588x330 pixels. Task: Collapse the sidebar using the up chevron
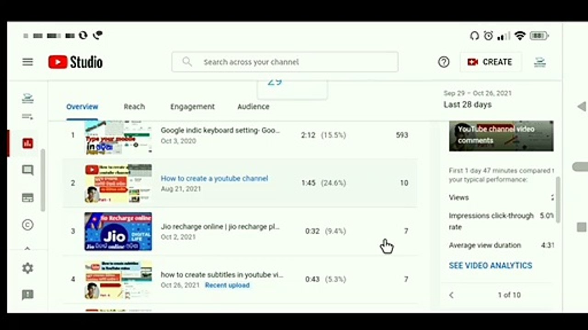tap(28, 249)
